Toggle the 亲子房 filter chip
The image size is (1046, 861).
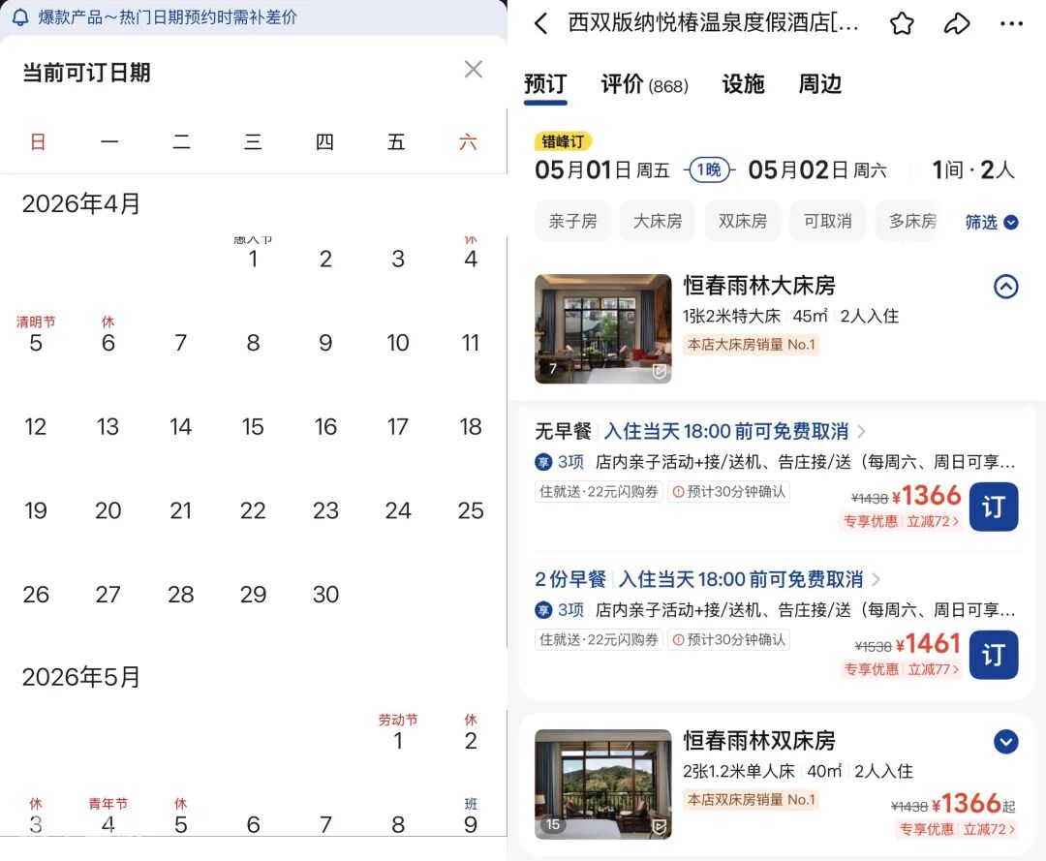point(572,221)
